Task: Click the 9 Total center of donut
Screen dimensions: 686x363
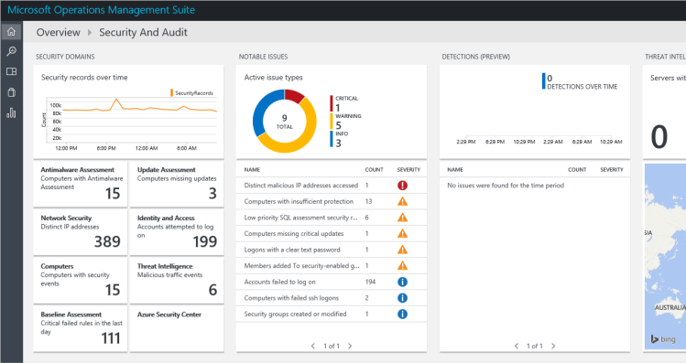Action: click(x=284, y=122)
